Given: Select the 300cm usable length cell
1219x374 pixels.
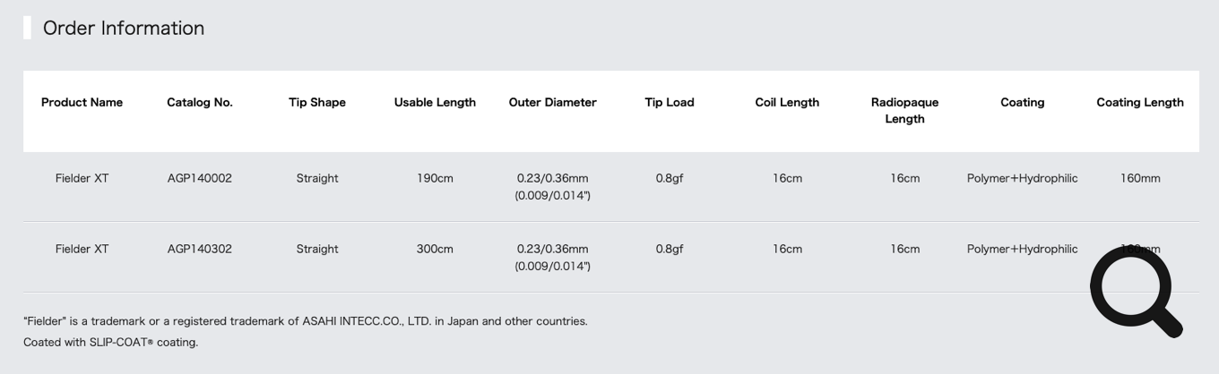Looking at the screenshot, I should click(435, 249).
